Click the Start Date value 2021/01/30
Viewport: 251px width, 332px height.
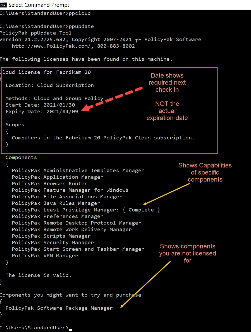pyautogui.click(x=59, y=105)
